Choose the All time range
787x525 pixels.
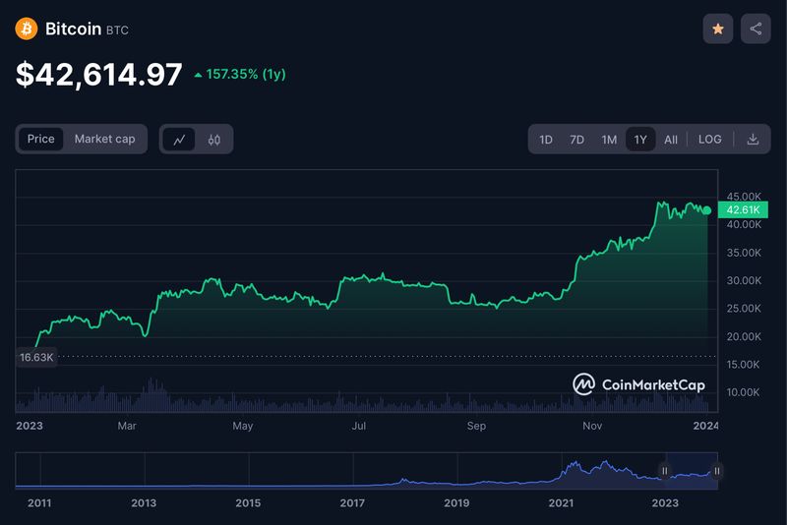671,140
